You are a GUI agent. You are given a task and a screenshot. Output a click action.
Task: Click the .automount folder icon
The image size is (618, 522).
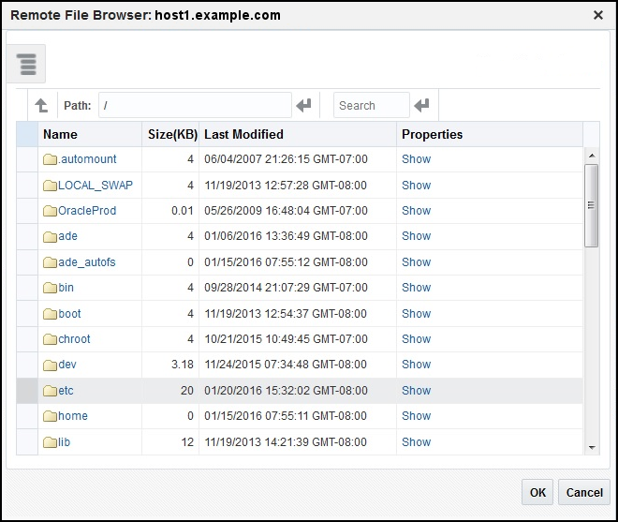click(51, 159)
